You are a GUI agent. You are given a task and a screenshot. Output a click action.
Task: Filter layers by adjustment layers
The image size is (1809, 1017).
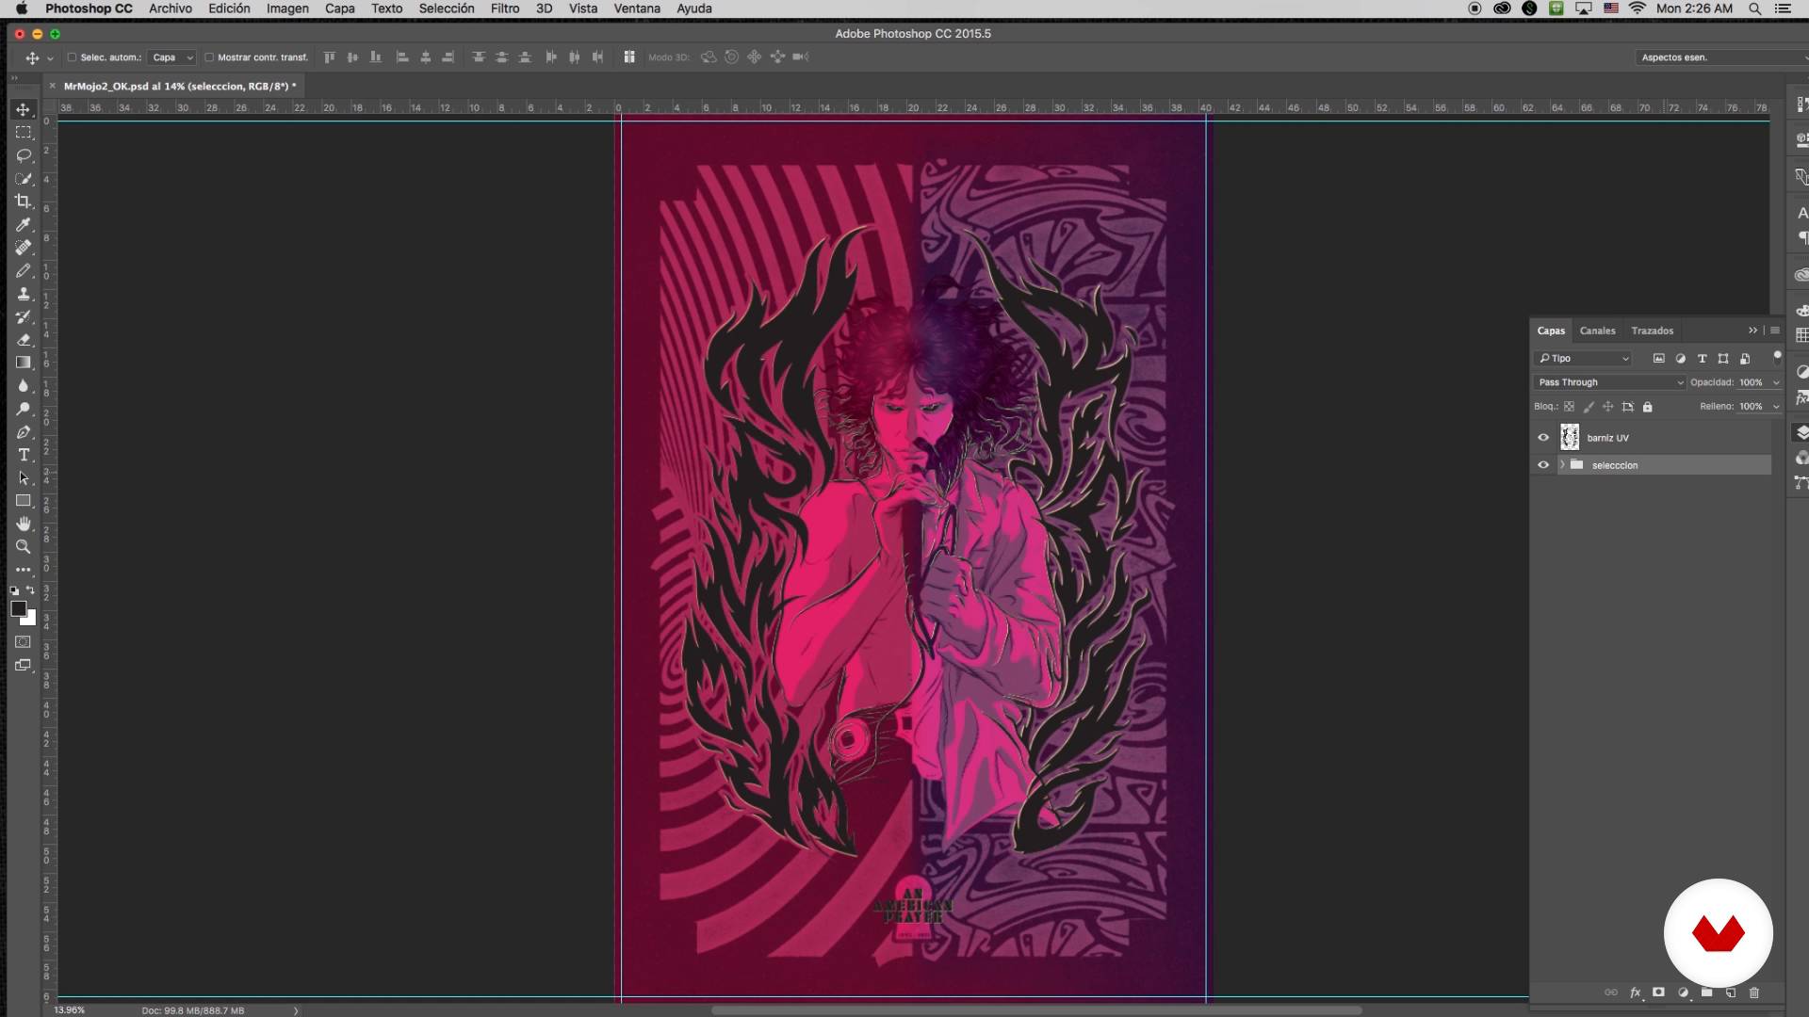point(1680,358)
